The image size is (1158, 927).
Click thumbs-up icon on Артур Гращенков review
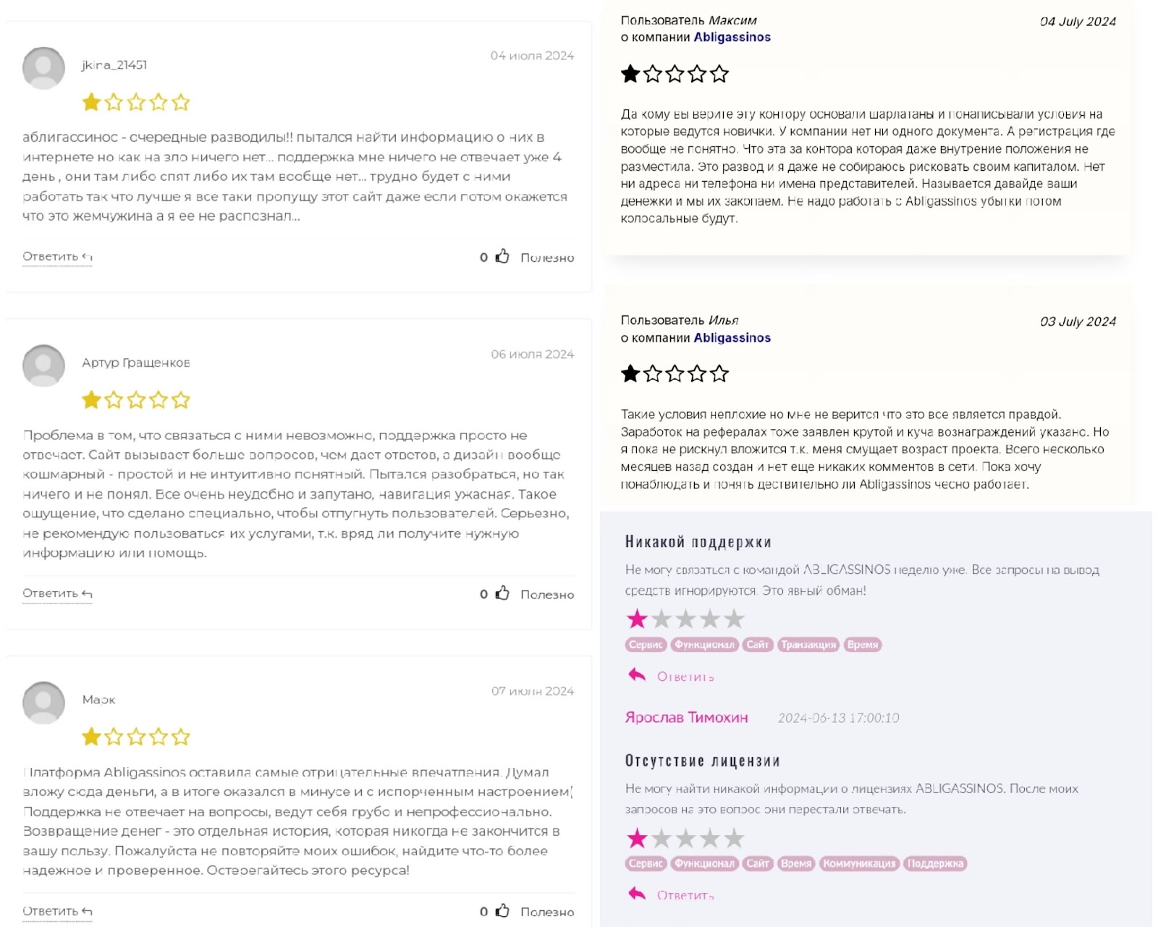[502, 593]
